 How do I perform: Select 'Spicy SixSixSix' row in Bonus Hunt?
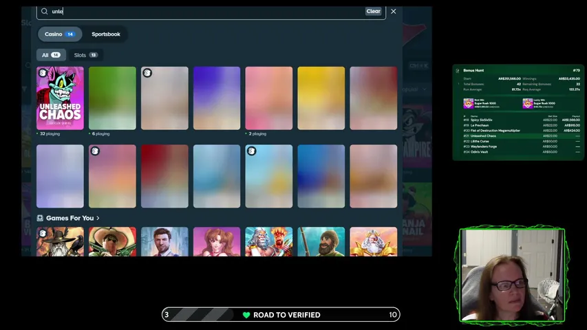(522, 120)
